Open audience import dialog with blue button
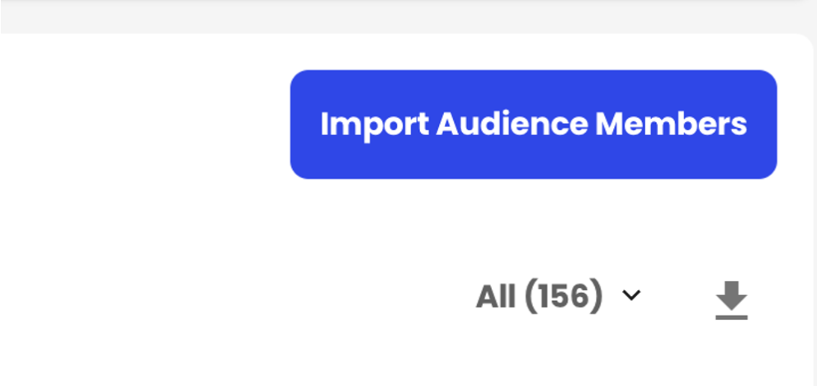 [533, 125]
